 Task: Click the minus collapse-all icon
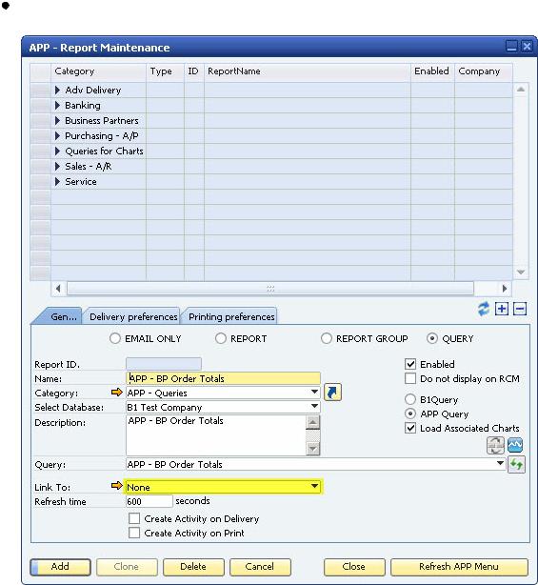(x=520, y=309)
